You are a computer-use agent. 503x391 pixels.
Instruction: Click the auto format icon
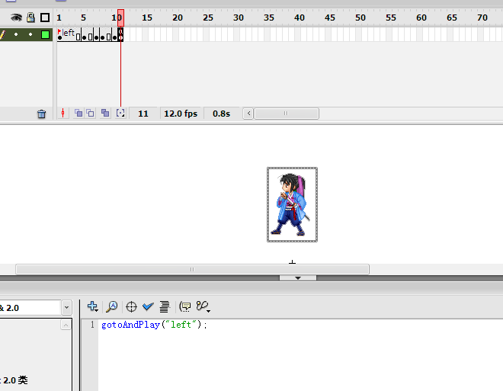165,306
